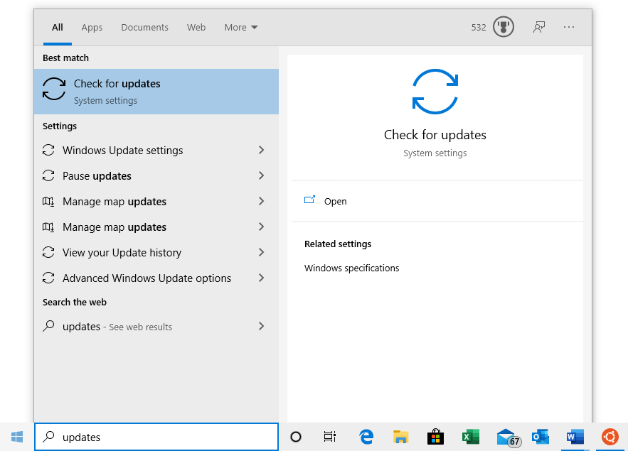
Task: Open Outlook from the taskbar
Action: tap(540, 437)
